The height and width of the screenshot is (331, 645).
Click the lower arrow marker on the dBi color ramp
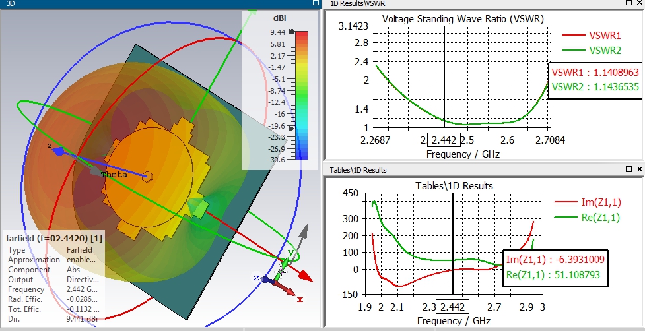(x=292, y=129)
